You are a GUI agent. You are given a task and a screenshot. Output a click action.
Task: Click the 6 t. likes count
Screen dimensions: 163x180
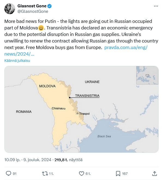click(88, 173)
